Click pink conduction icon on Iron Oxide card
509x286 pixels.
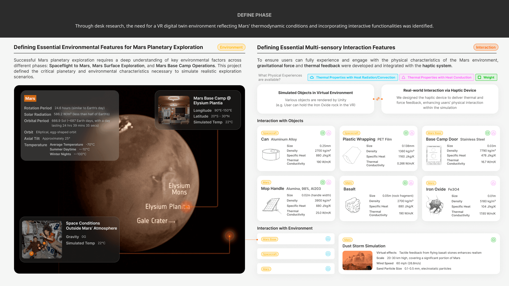(x=493, y=183)
